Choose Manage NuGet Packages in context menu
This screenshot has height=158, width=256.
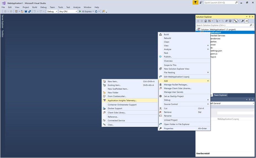176,85
